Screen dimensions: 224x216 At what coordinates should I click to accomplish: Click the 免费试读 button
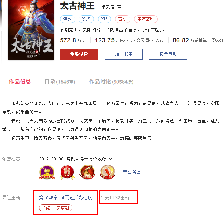(x=79, y=54)
